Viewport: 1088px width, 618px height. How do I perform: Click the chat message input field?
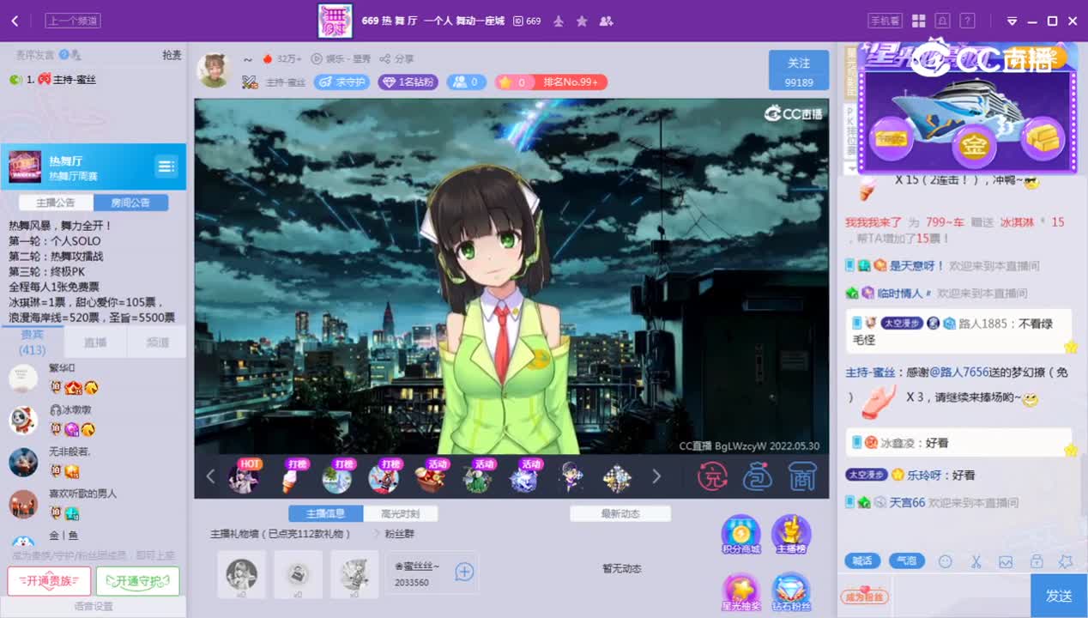pos(959,596)
